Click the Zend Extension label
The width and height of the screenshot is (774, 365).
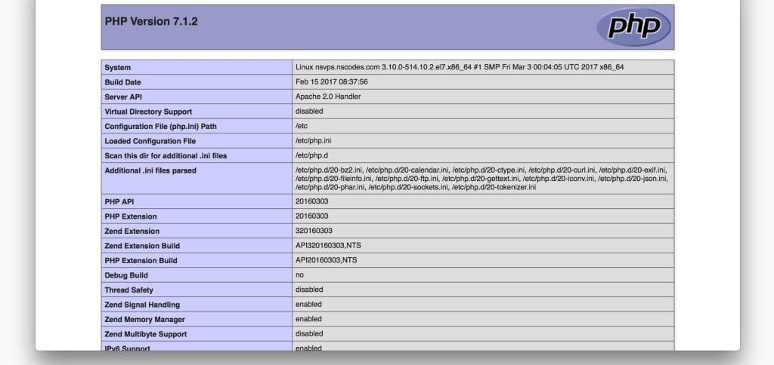coord(132,232)
